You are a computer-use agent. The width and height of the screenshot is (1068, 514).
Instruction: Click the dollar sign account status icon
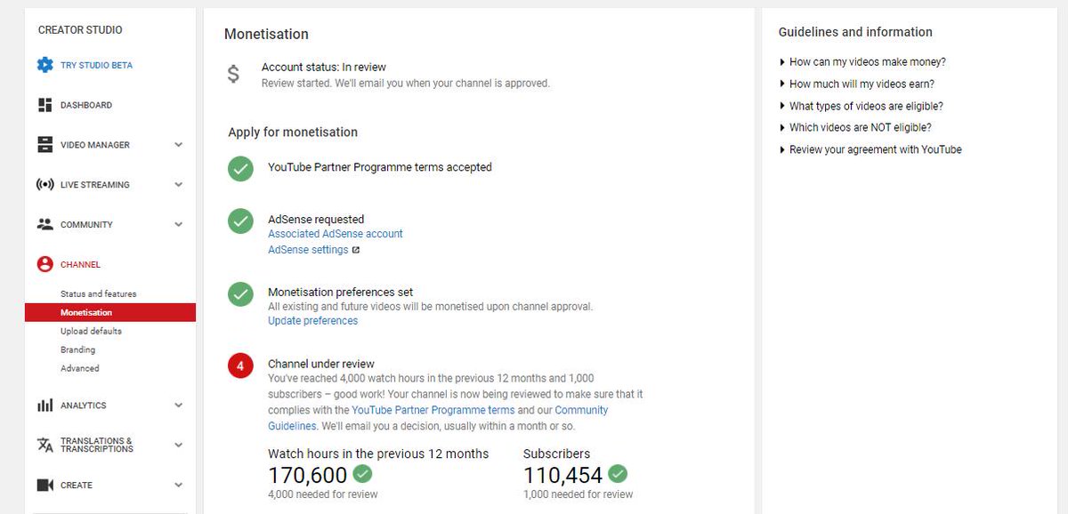coord(233,74)
